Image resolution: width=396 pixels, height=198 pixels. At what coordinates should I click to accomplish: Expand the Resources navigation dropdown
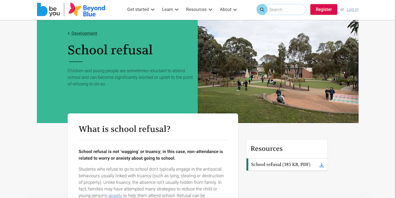[x=199, y=10]
